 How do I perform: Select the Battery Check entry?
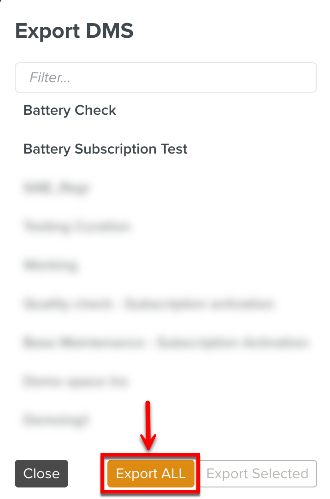[70, 111]
